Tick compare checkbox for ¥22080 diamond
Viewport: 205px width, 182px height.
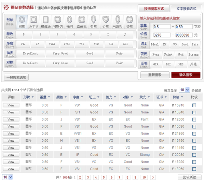[194, 155]
